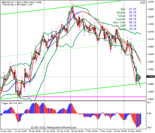Click the 'Broker:' label in clock panel
The width and height of the screenshot is (155, 133).
[122, 12]
